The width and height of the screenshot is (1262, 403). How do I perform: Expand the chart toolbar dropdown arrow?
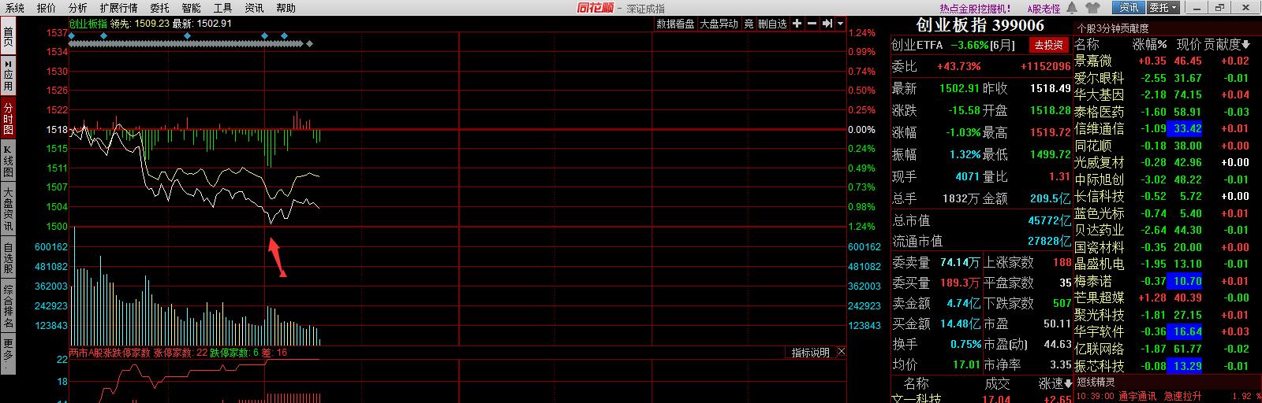841,24
